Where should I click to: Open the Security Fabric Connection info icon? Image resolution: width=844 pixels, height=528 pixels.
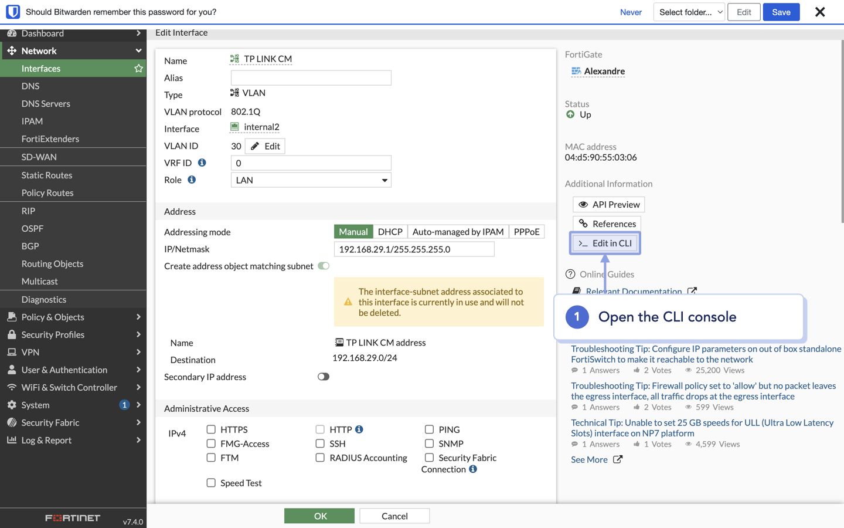click(474, 469)
